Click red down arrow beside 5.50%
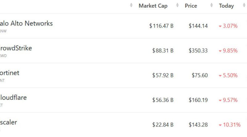Viewport: 247px width, 137px height. pyautogui.click(x=220, y=76)
